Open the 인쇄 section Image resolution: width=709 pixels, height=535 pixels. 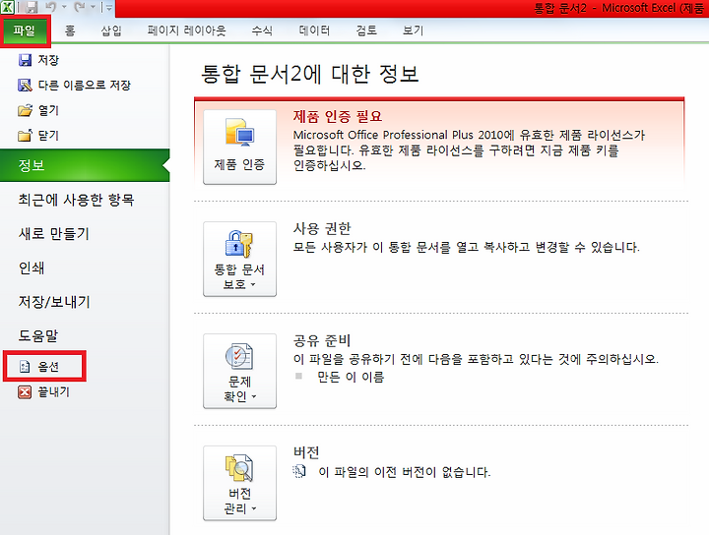point(32,267)
